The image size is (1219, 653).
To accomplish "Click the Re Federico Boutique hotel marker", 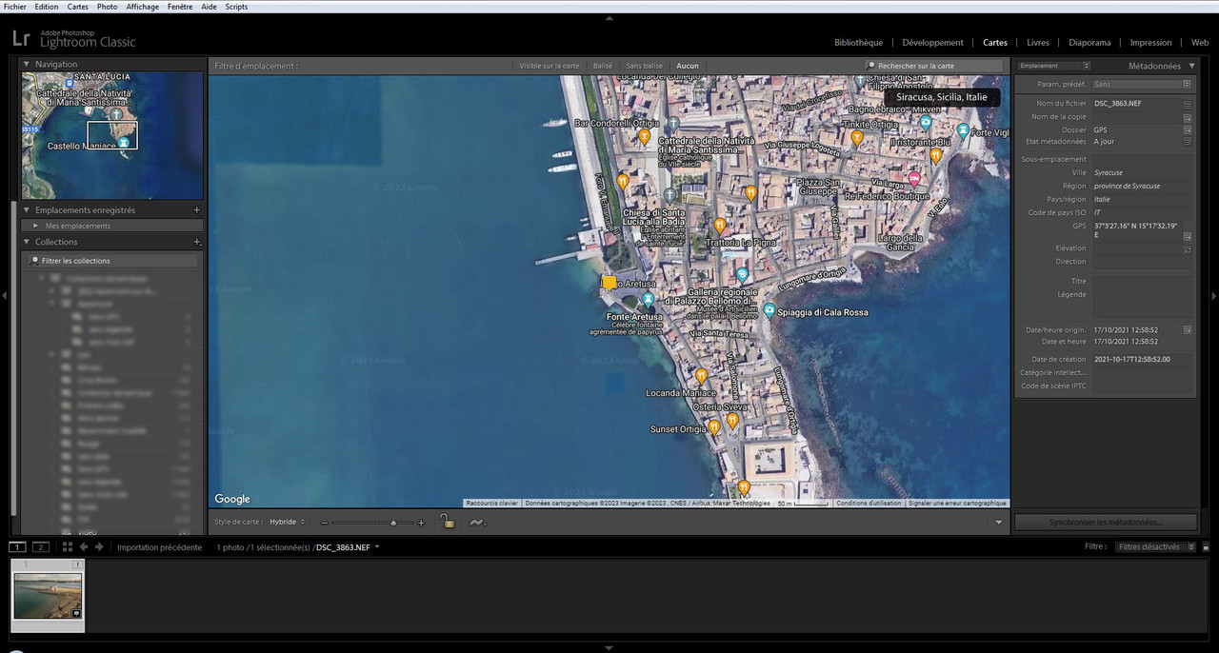I will point(914,178).
